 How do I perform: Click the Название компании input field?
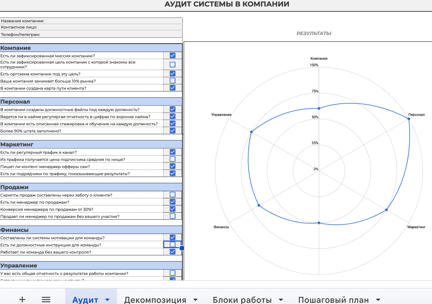[113, 21]
